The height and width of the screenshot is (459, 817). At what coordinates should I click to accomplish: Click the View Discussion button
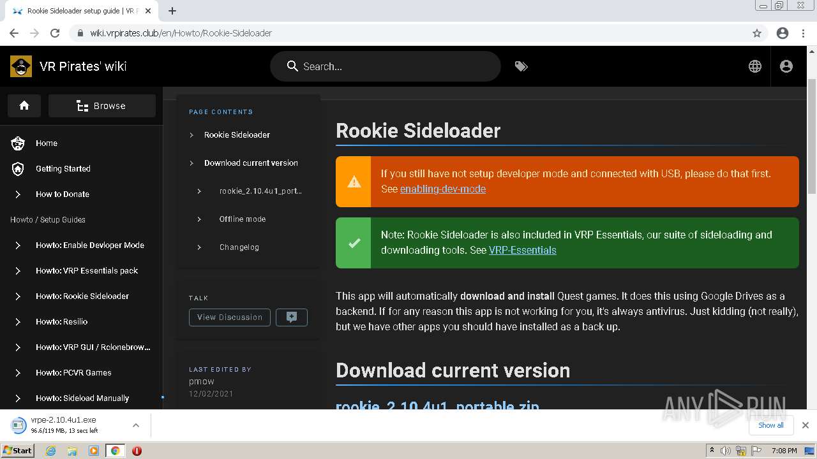[x=230, y=317]
